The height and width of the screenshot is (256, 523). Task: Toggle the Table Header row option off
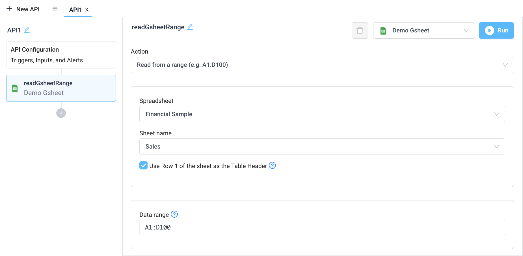point(143,165)
